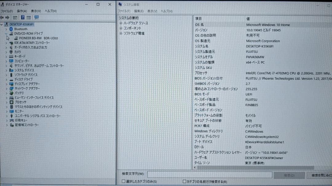
Task: Click the scan for hardware changes icon
Action: point(36,17)
